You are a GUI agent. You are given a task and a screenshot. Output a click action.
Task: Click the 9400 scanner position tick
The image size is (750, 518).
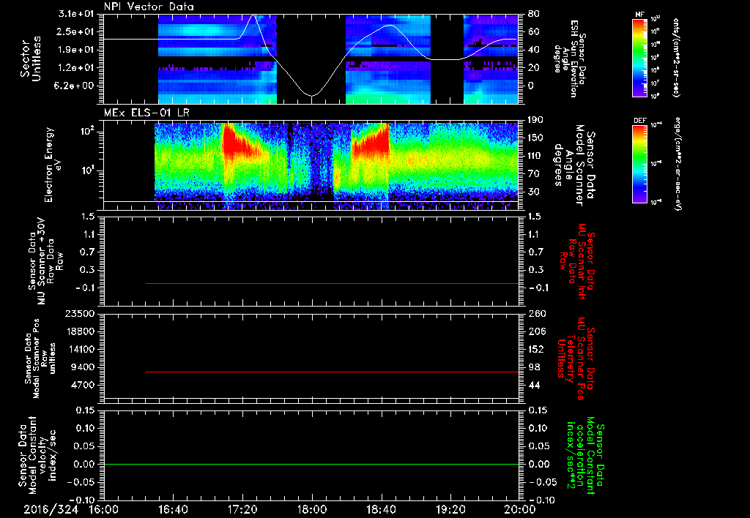click(x=83, y=367)
